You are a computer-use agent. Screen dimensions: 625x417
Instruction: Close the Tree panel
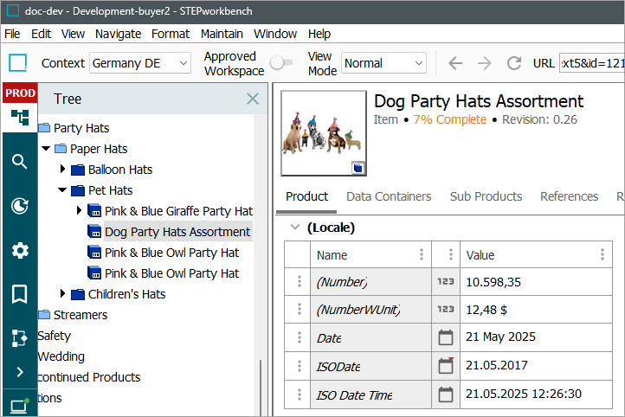[x=253, y=99]
